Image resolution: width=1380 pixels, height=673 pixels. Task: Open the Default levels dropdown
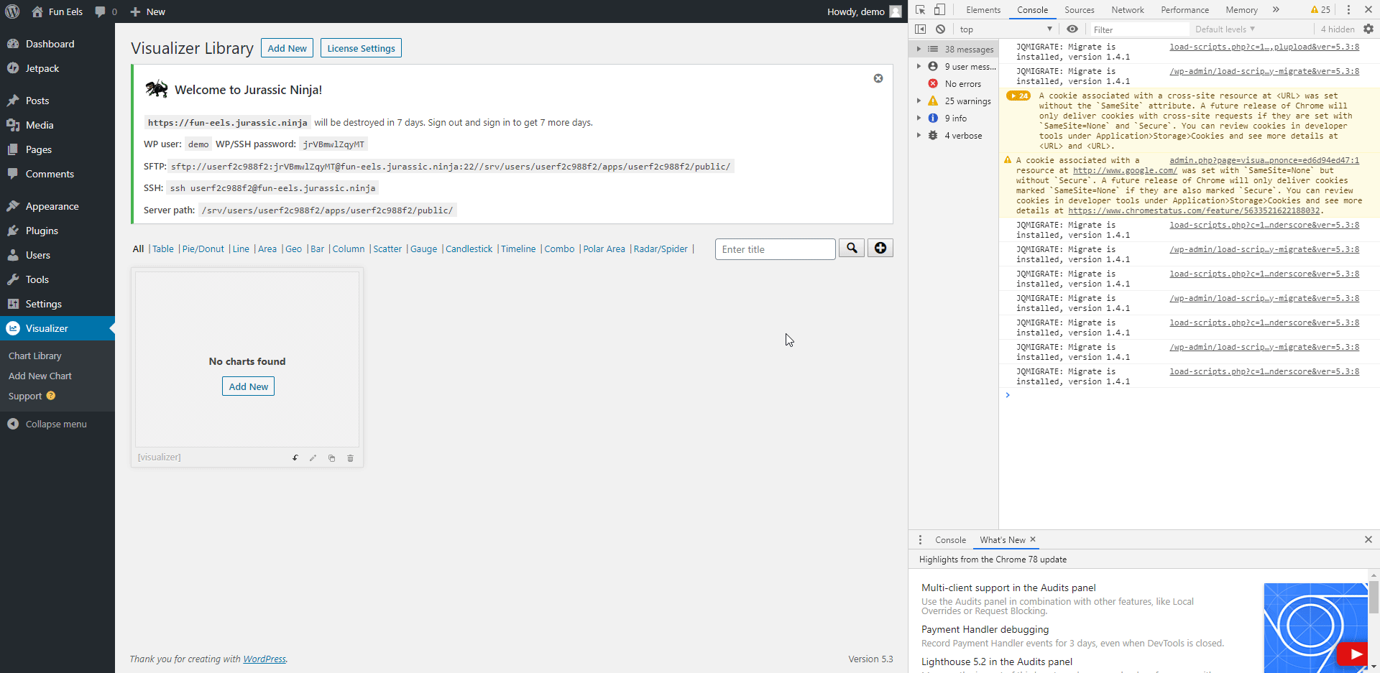1224,29
